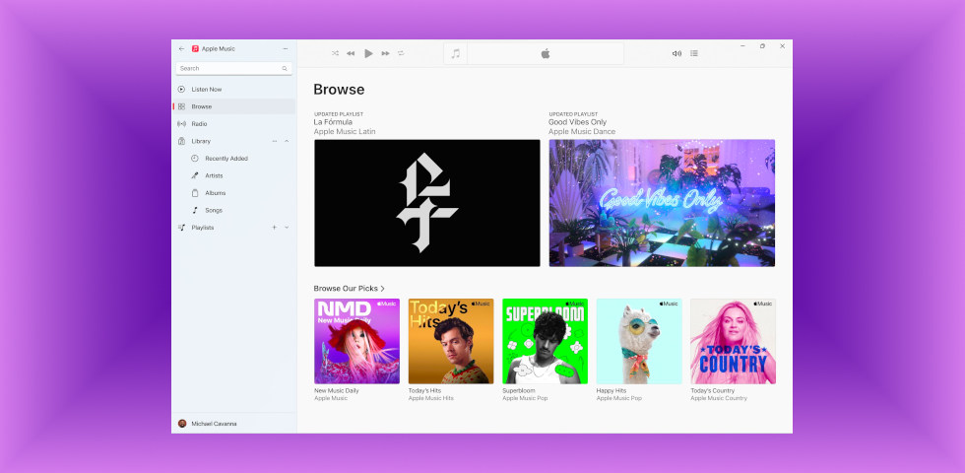Click the Apple Music Hits caption
Screen dimensions: 965x473
pos(431,398)
